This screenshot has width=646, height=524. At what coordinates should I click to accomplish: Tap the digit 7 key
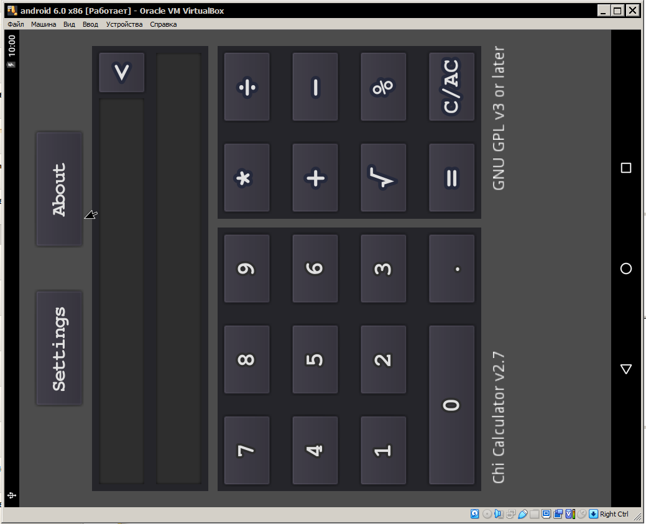tap(247, 450)
